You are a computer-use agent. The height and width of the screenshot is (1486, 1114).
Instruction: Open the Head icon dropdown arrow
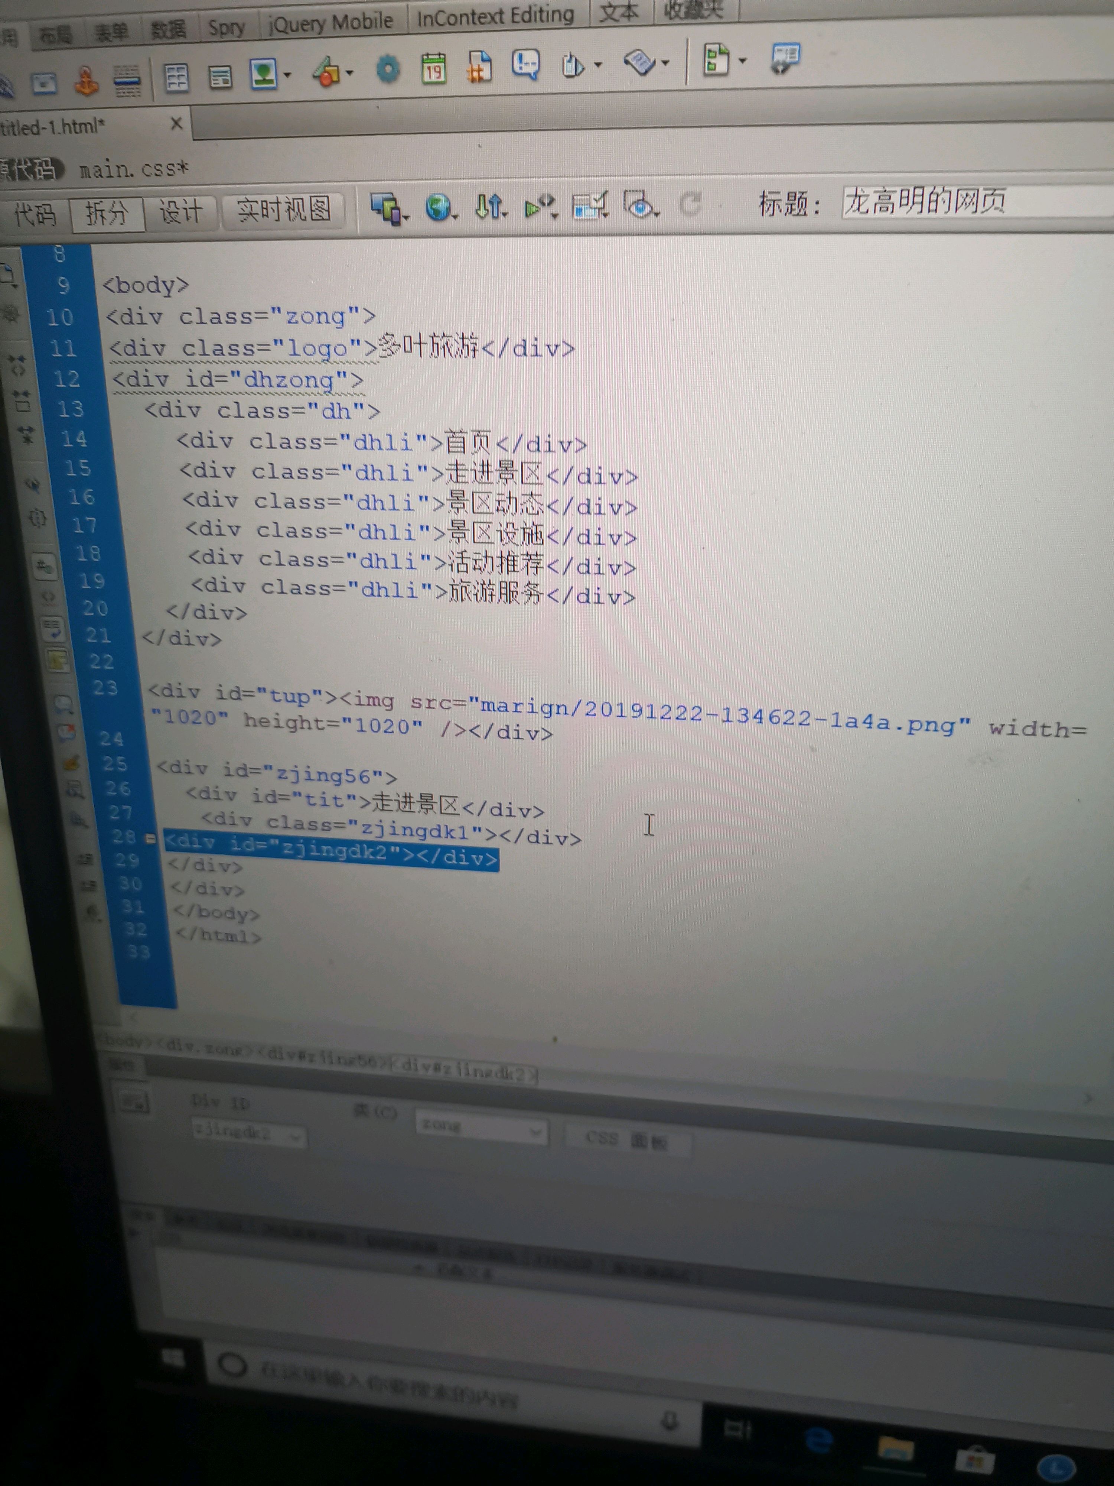coord(597,65)
